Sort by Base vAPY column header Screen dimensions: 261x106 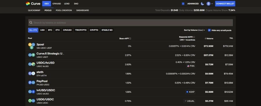coord(125,39)
